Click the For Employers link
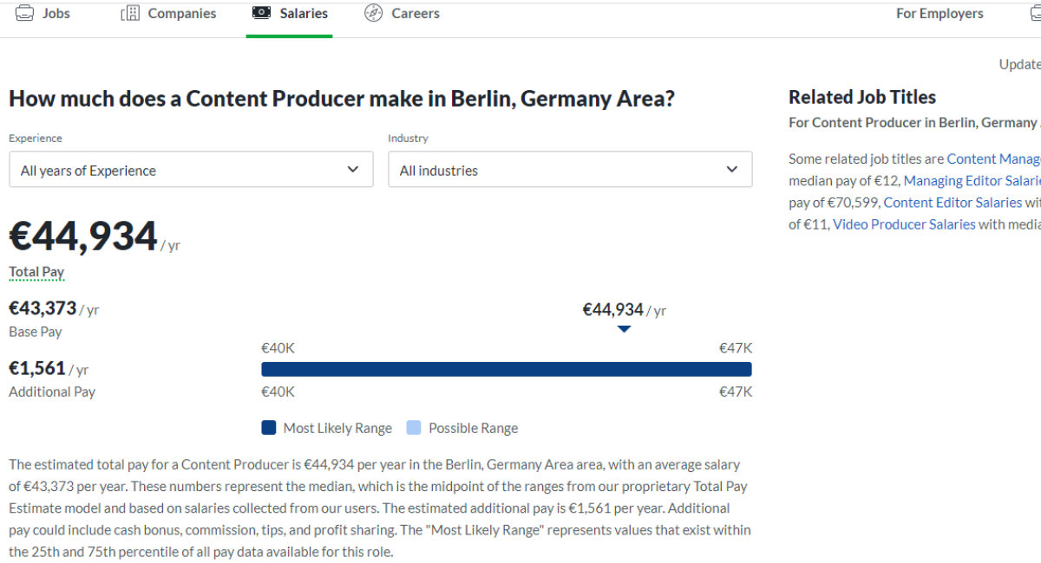The height and width of the screenshot is (563, 1041). coord(940,13)
